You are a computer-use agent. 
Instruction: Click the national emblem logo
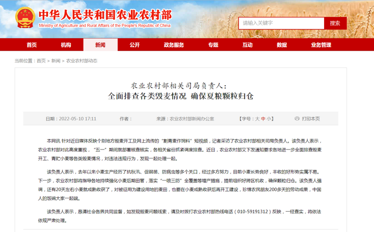pyautogui.click(x=25, y=18)
